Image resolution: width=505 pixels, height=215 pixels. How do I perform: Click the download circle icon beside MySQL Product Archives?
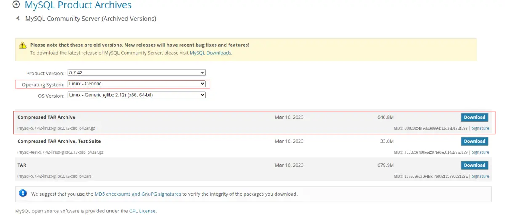pos(16,5)
